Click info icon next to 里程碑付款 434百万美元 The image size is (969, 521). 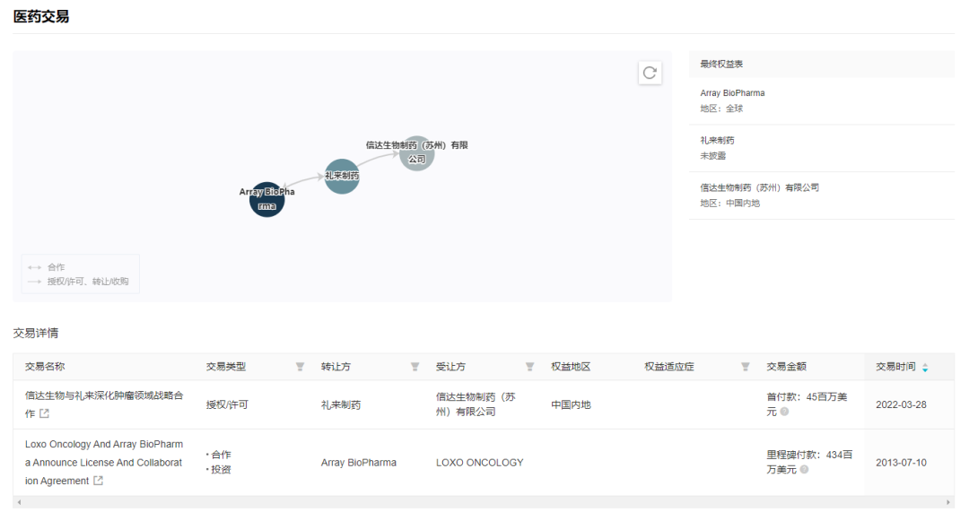805,469
